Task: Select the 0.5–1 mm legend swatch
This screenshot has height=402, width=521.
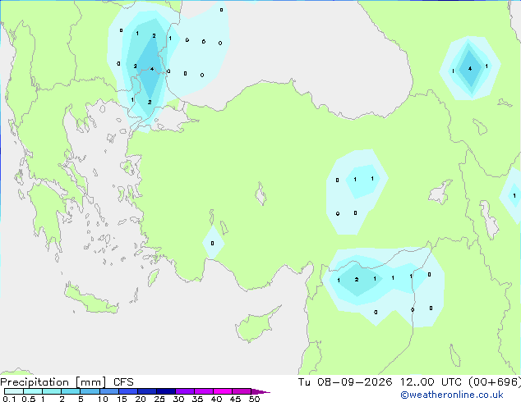Action: click(33, 391)
